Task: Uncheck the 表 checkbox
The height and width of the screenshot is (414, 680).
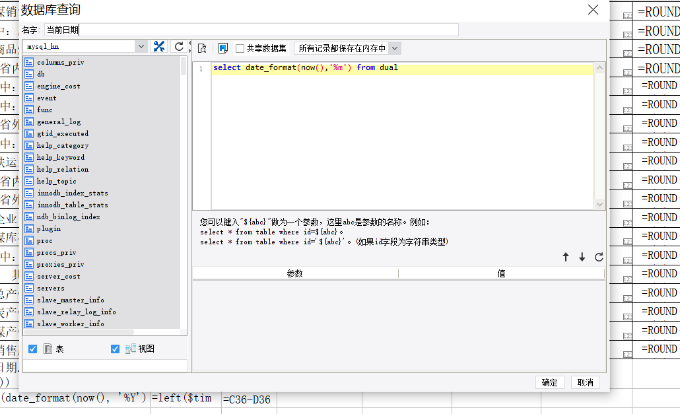Action: [33, 349]
